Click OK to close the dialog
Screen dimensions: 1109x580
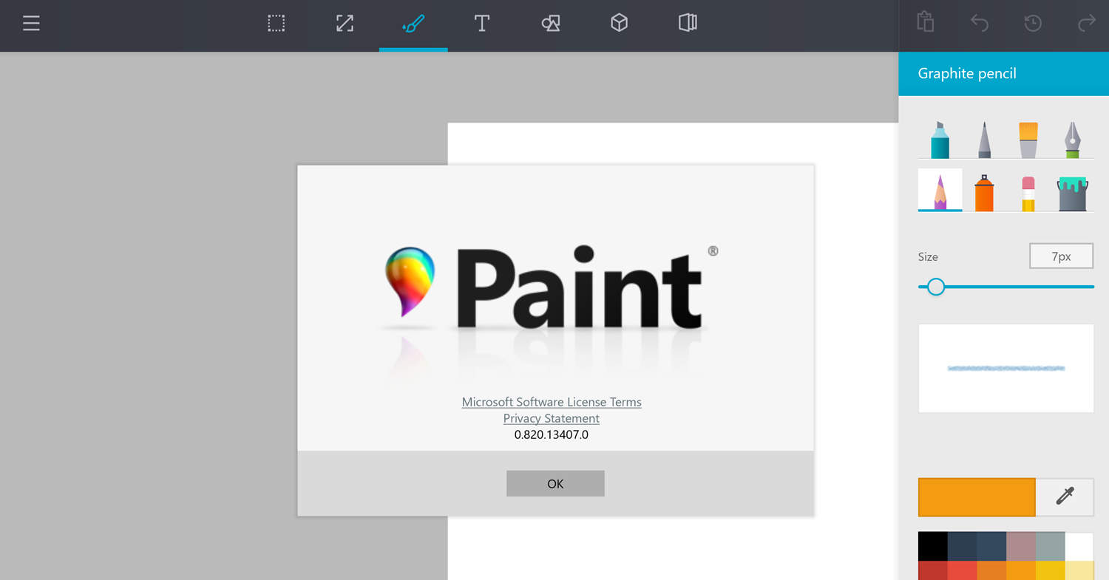(555, 483)
